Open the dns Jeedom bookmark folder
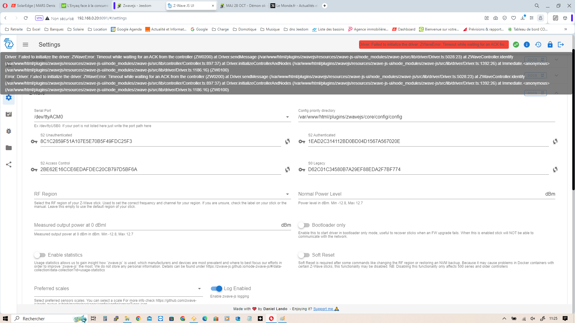The image size is (575, 323). pos(296,29)
